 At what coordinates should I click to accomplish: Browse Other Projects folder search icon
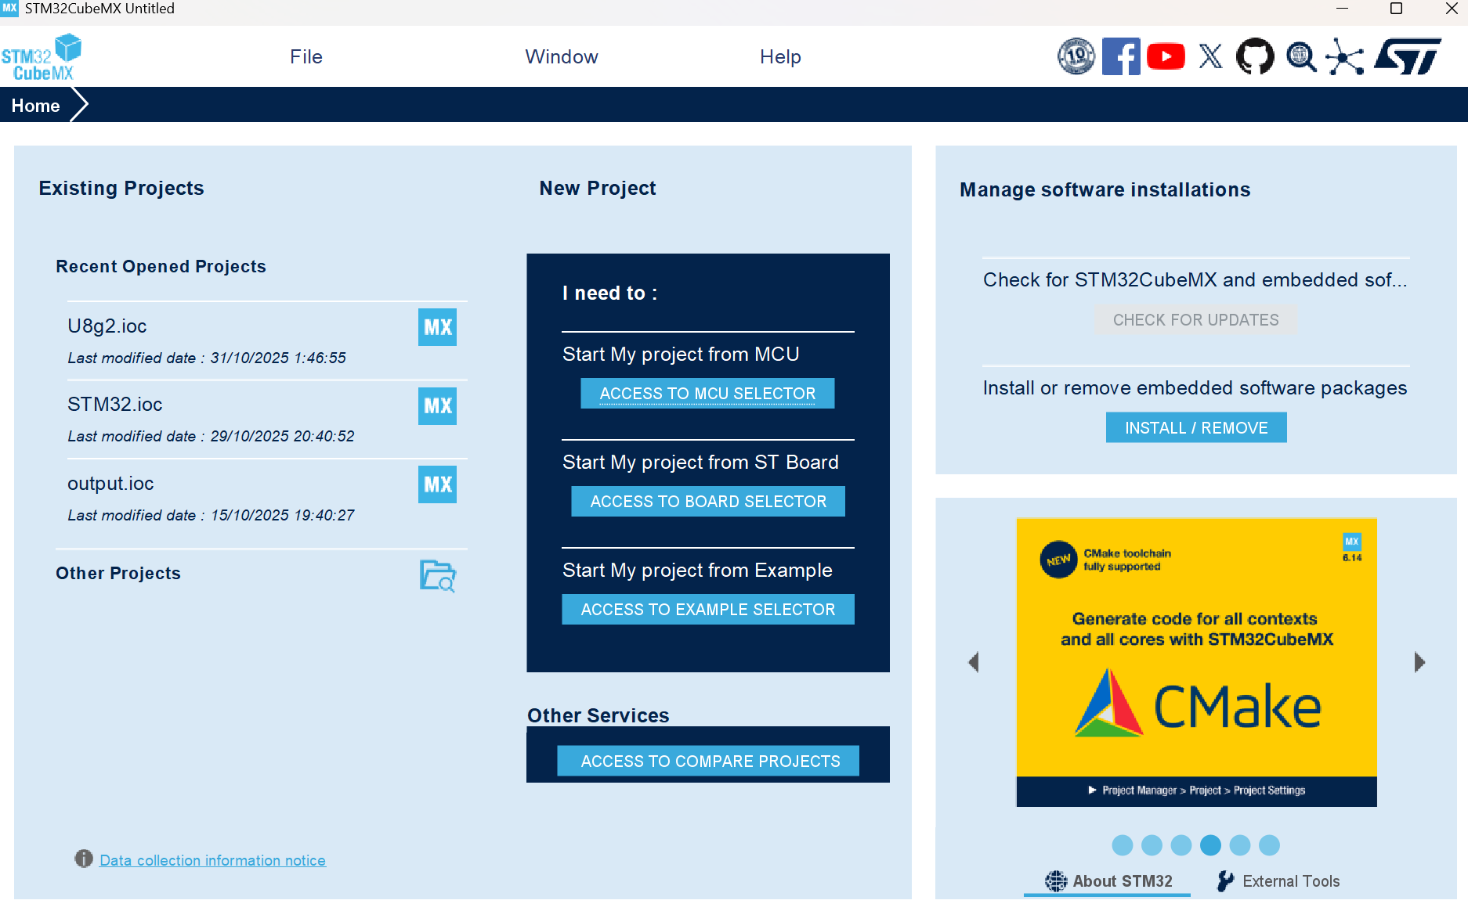point(438,576)
